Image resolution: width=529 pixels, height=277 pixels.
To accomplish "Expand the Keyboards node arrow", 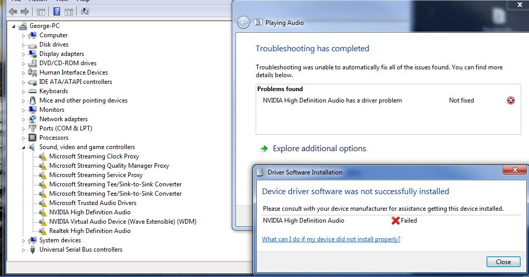I will coord(24,92).
